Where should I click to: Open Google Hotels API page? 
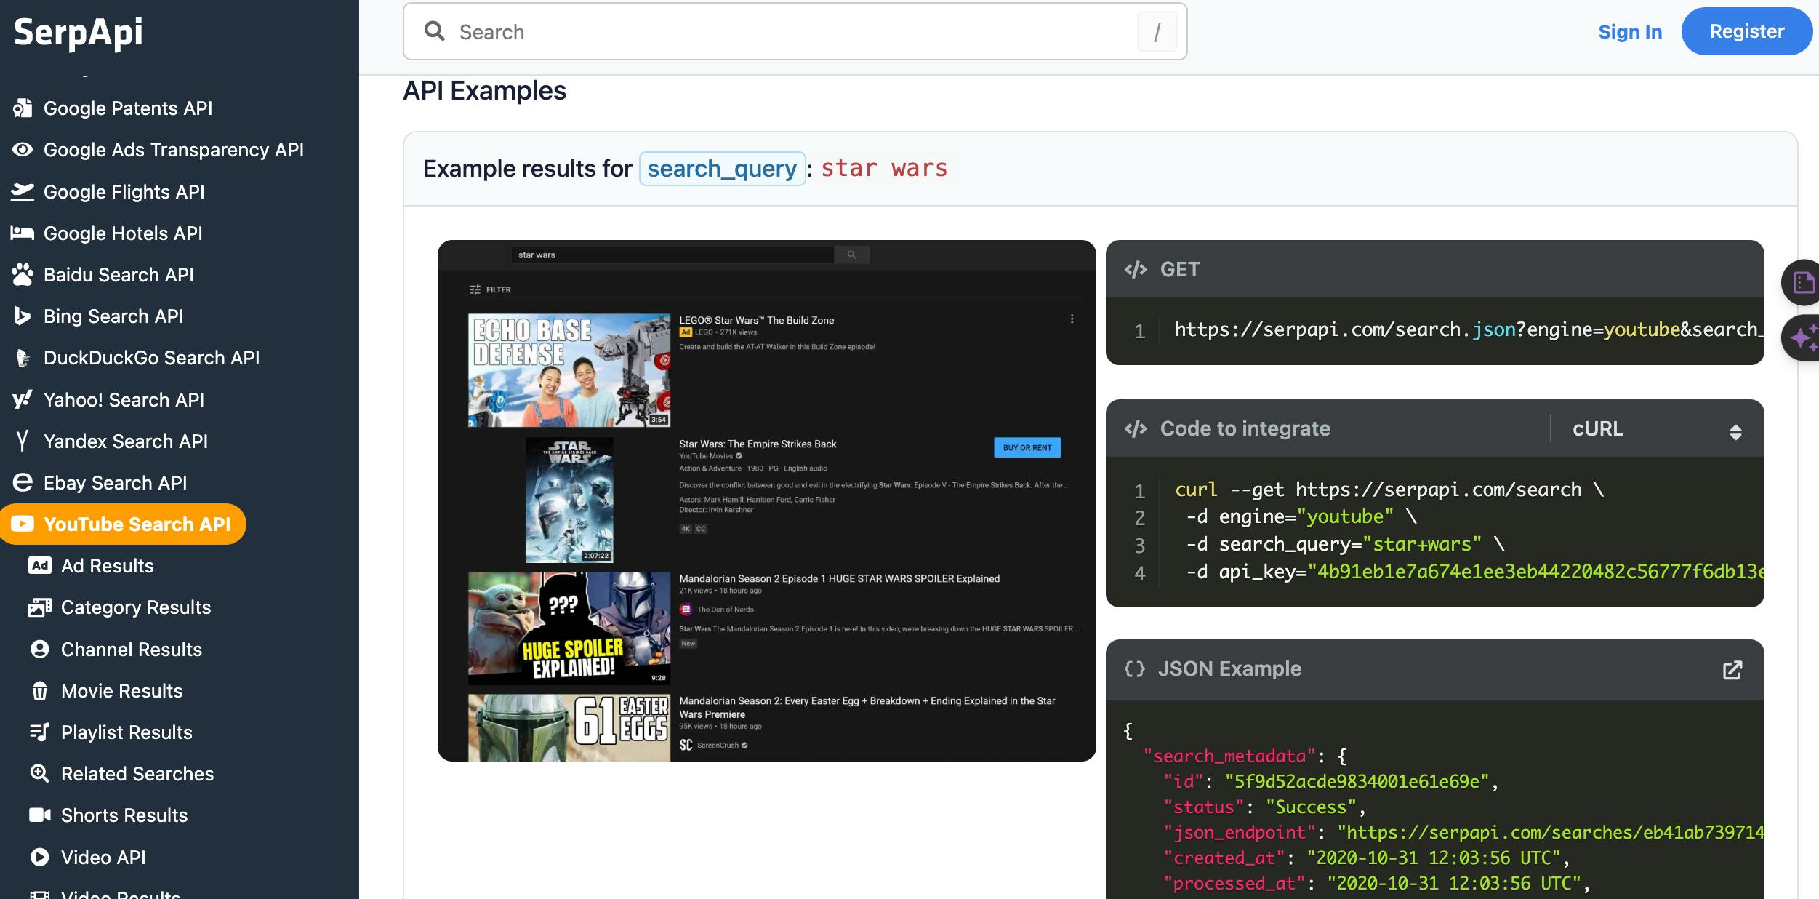pyautogui.click(x=123, y=233)
